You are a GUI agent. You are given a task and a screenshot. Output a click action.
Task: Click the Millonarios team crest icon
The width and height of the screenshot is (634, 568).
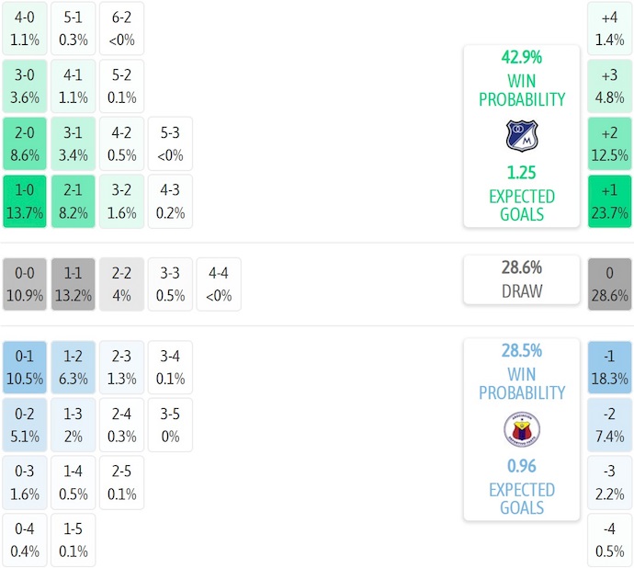pyautogui.click(x=521, y=135)
